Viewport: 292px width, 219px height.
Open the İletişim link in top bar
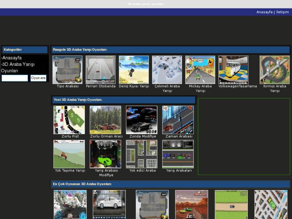[x=282, y=12]
